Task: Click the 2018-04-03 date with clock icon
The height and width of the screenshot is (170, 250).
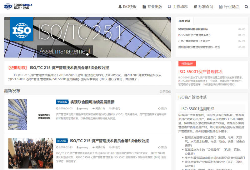Action: [64, 108]
